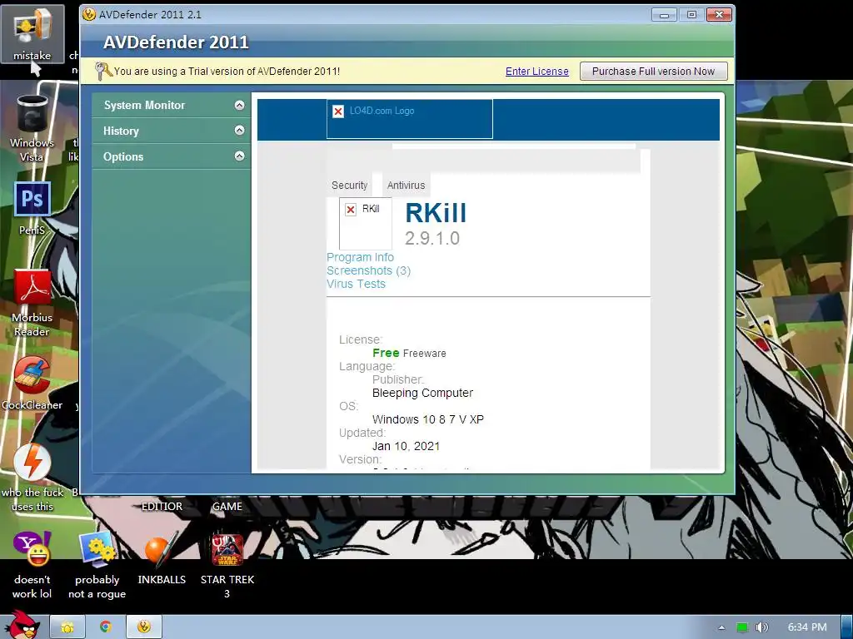This screenshot has height=639, width=853.
Task: Open the yellow folder taskbar icon
Action: point(67,627)
